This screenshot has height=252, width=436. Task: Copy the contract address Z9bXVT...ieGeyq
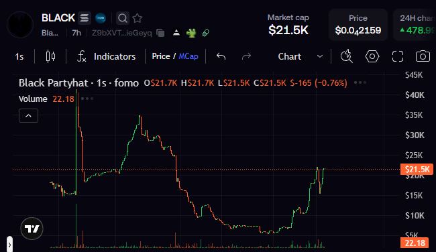[160, 33]
